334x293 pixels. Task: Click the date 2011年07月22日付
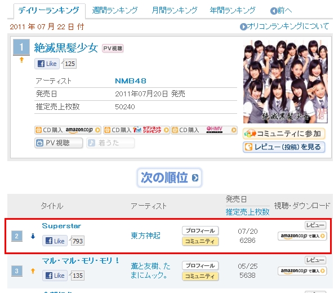point(47,27)
